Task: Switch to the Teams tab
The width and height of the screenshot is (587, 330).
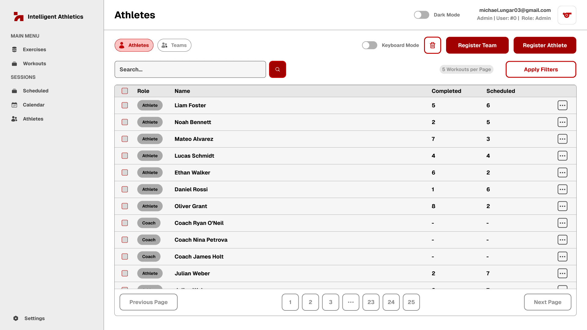Action: pos(174,45)
